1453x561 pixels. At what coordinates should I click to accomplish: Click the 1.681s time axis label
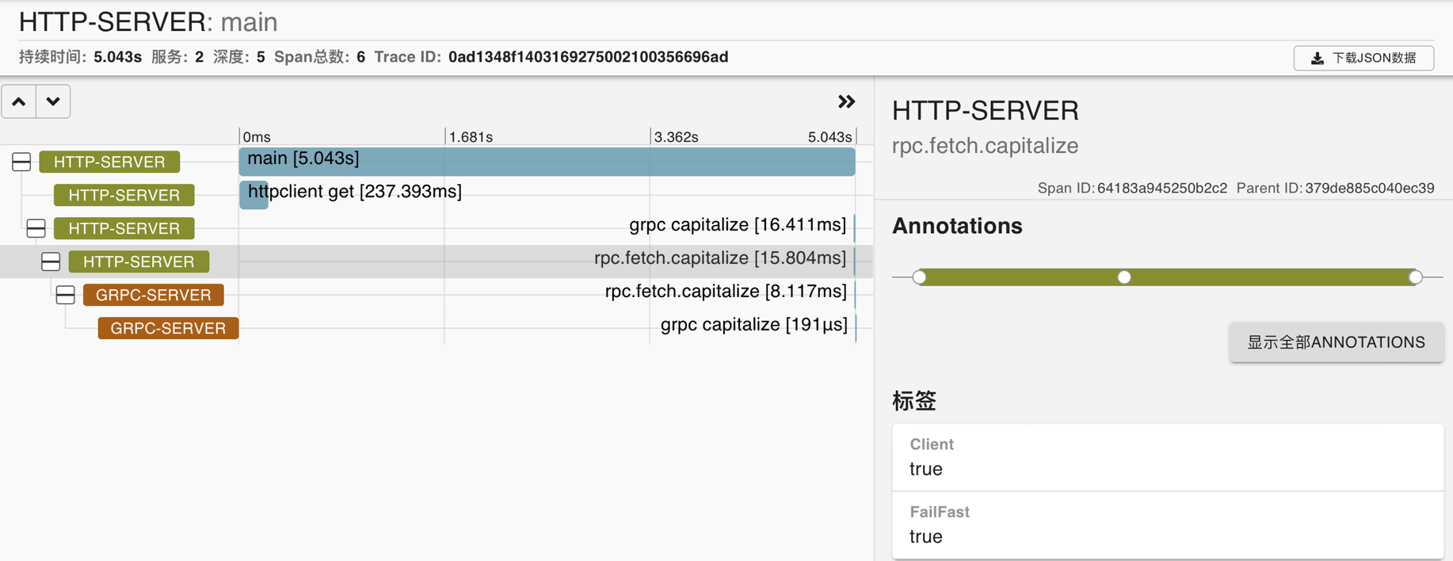pyautogui.click(x=471, y=137)
